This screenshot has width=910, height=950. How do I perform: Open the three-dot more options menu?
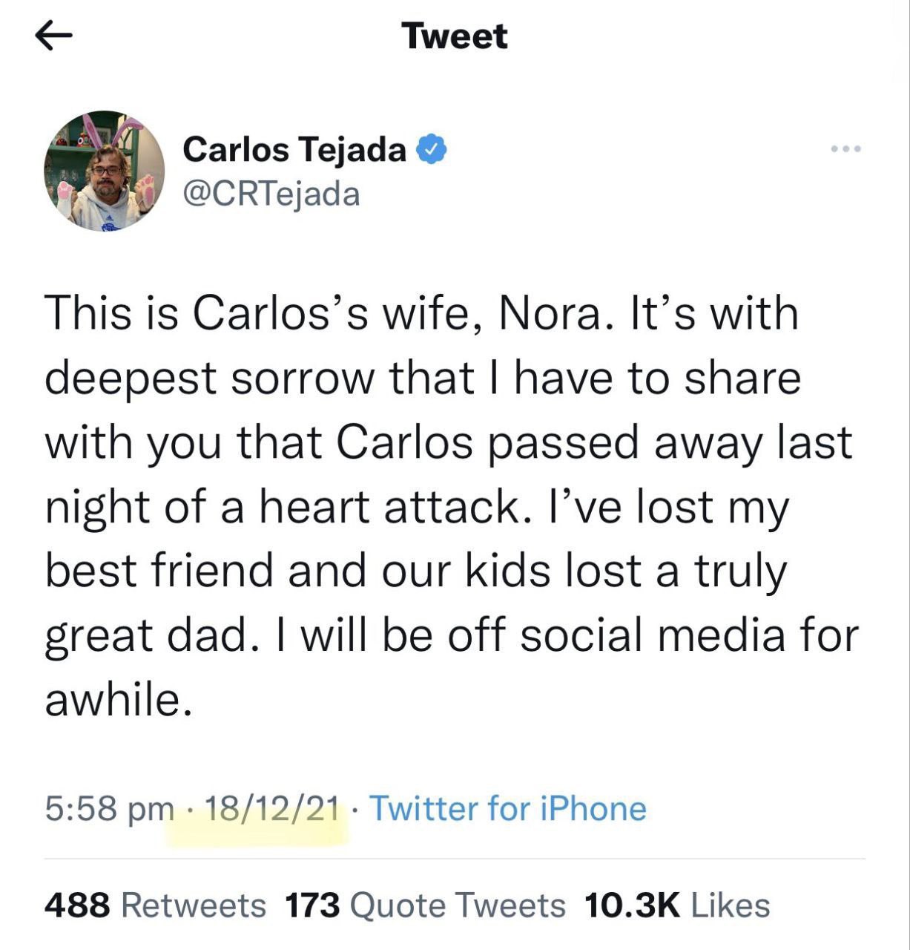point(845,150)
